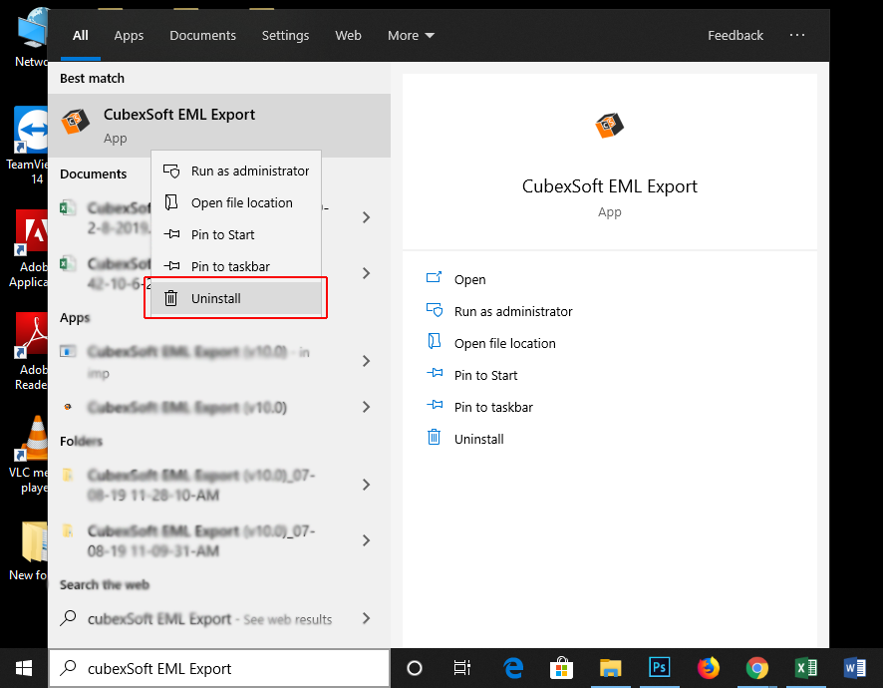This screenshot has width=883, height=688.
Task: Select Uninstall in the context menu
Action: pyautogui.click(x=236, y=298)
